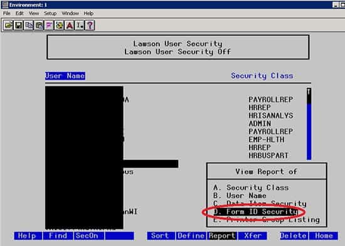The width and height of the screenshot is (345, 246).
Task: Click the paste clipboard icon
Action: pyautogui.click(x=39, y=25)
